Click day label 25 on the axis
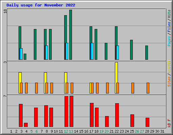This screenshot has width=173, height=135. pyautogui.click(x=132, y=131)
